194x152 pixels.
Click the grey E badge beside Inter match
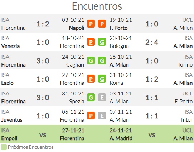[102, 116]
